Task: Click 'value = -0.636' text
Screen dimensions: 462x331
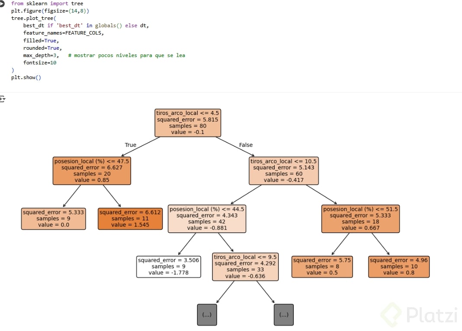Action: 245,276
